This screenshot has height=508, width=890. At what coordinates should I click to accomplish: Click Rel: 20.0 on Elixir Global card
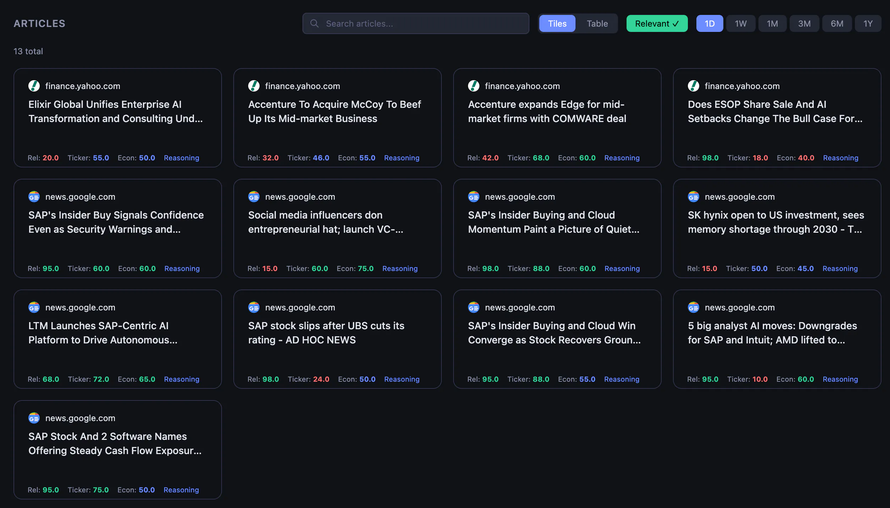43,158
